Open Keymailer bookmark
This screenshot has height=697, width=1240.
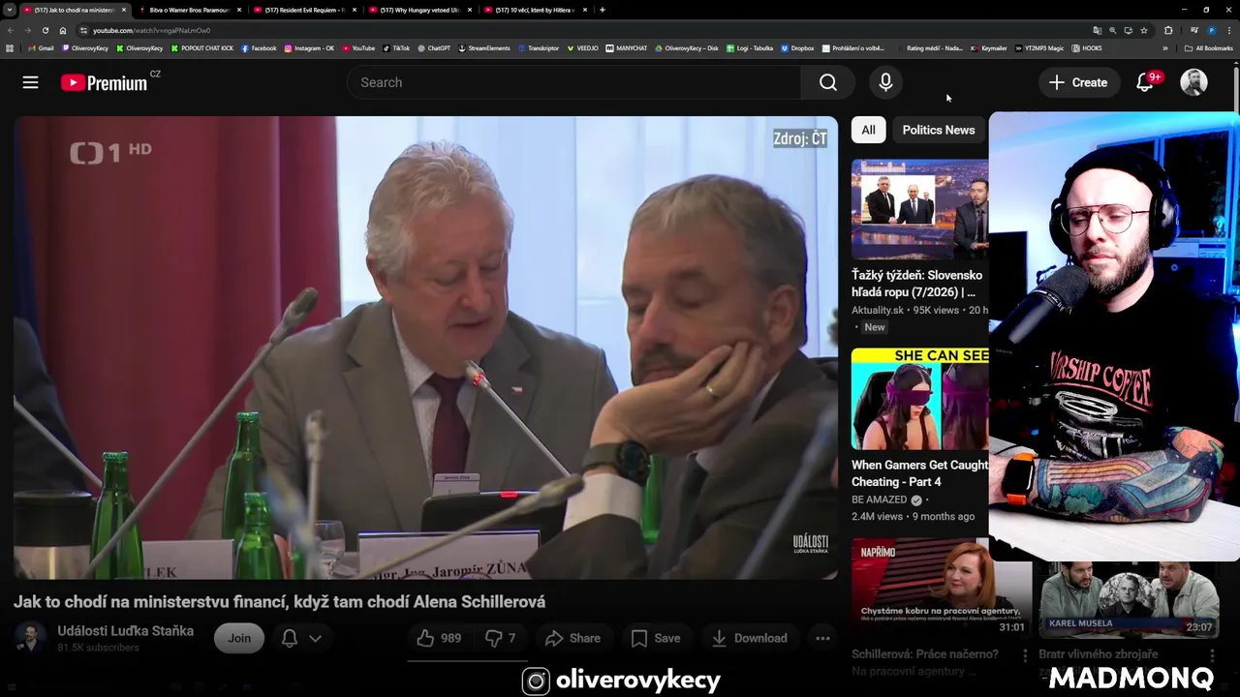coord(989,48)
